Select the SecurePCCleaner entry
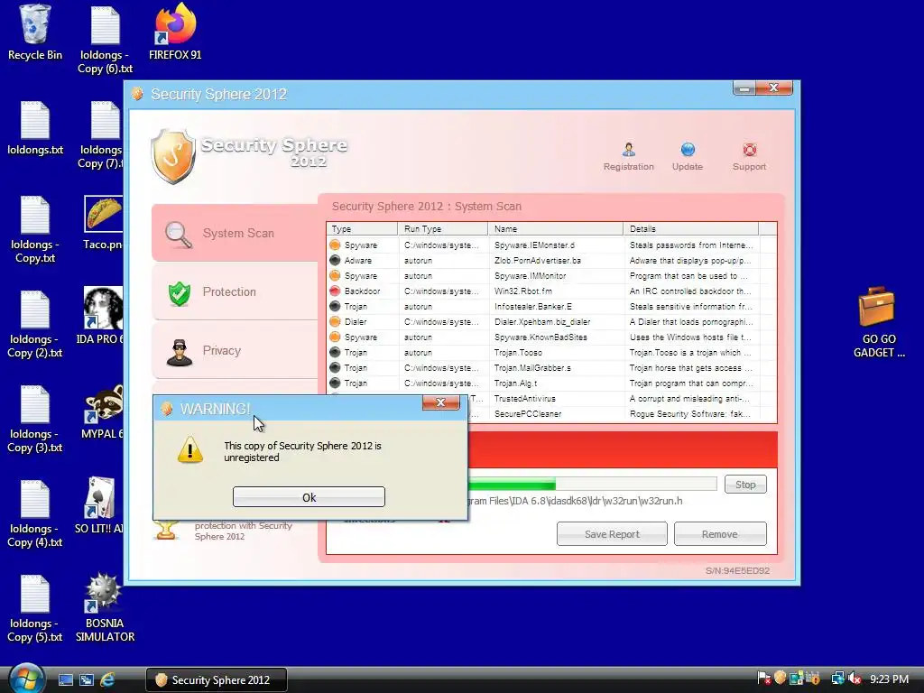This screenshot has width=924, height=693. tap(623, 413)
